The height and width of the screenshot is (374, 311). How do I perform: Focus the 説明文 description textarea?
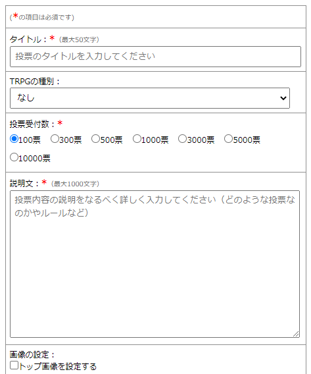[155, 264]
